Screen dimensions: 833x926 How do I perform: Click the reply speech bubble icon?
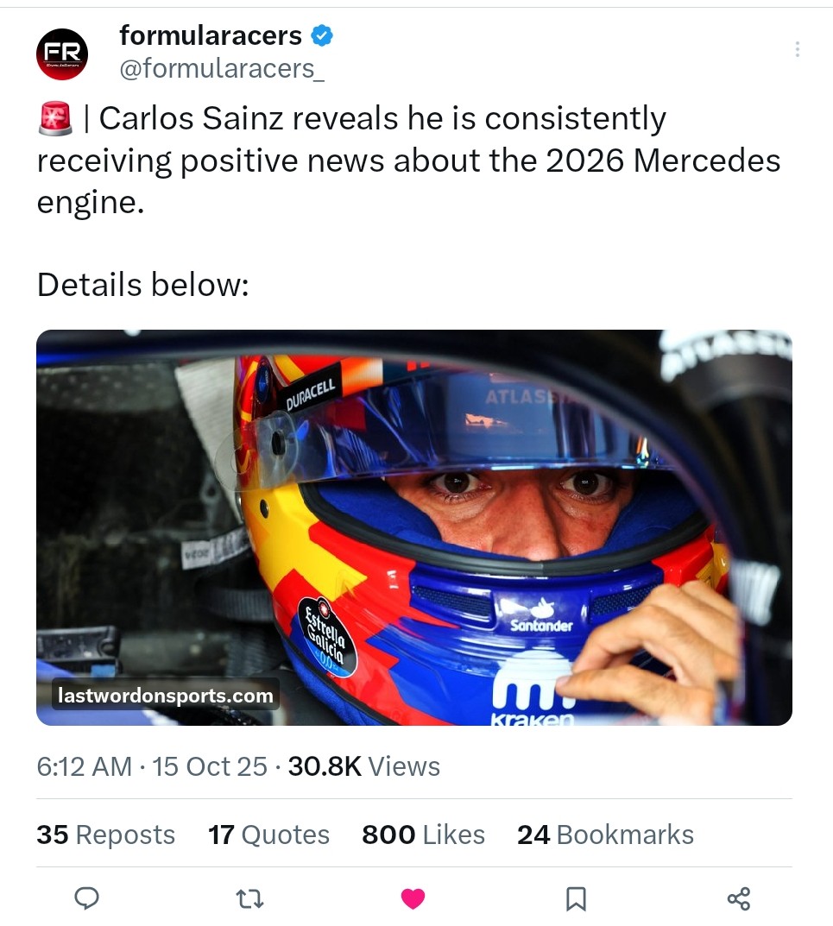pos(86,899)
